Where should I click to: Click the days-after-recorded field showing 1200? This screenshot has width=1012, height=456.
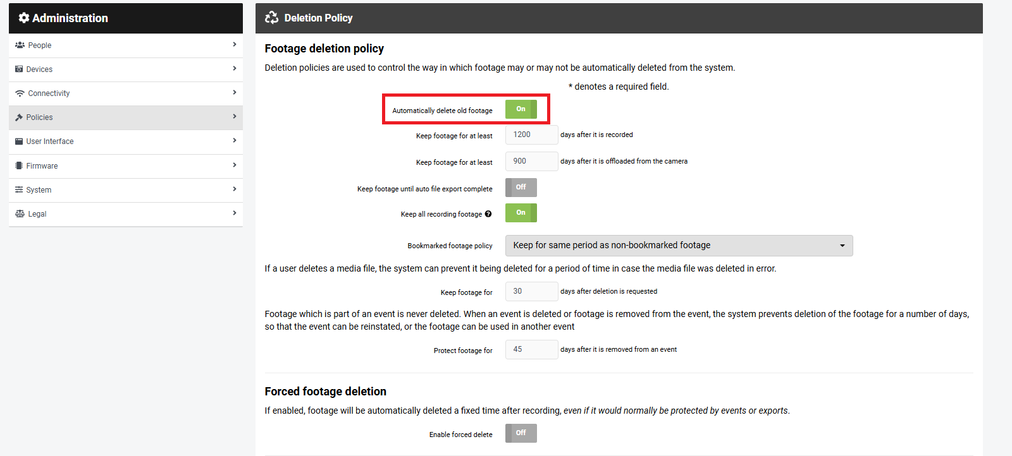(x=532, y=135)
